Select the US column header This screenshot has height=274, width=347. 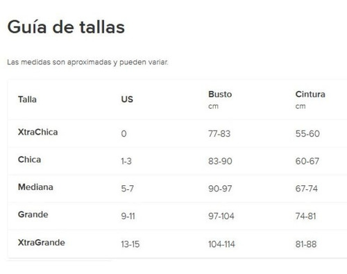click(127, 99)
